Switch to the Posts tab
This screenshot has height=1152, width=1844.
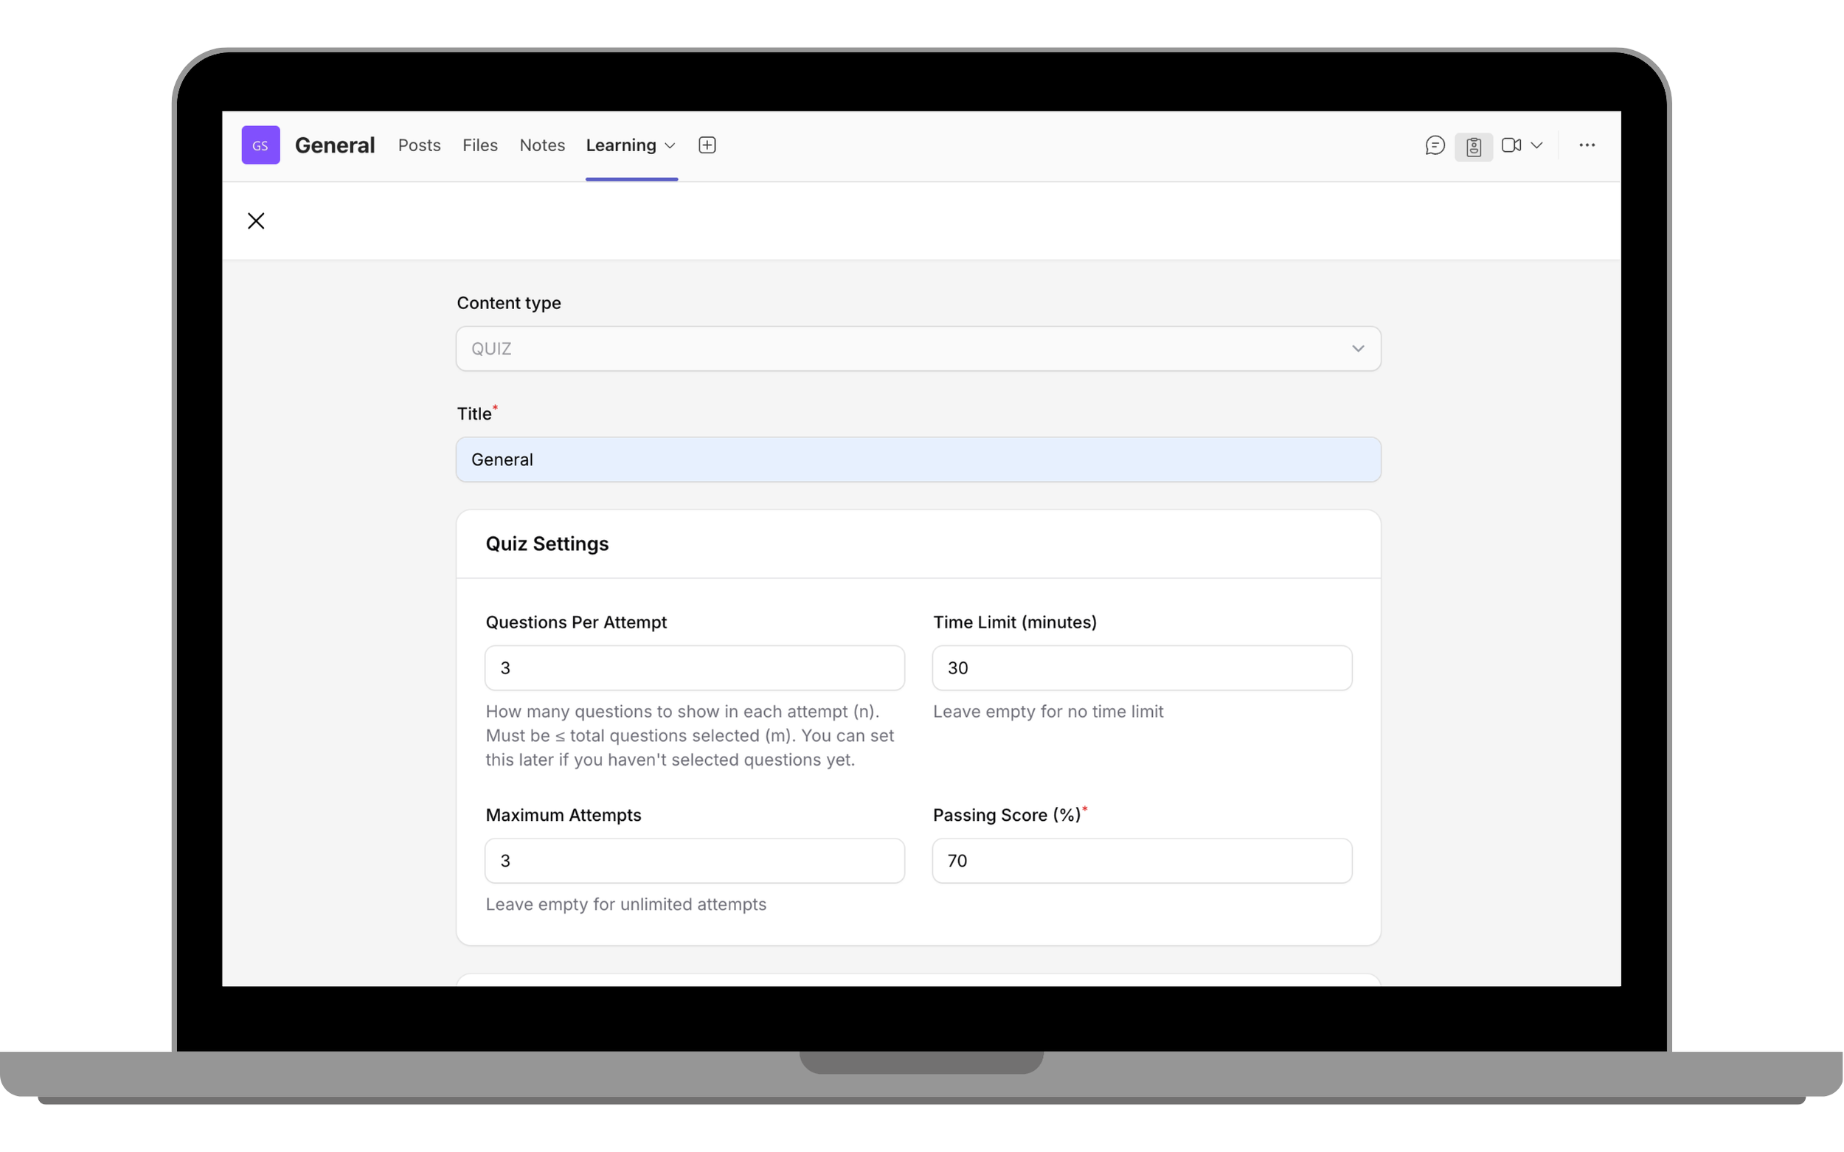click(419, 145)
